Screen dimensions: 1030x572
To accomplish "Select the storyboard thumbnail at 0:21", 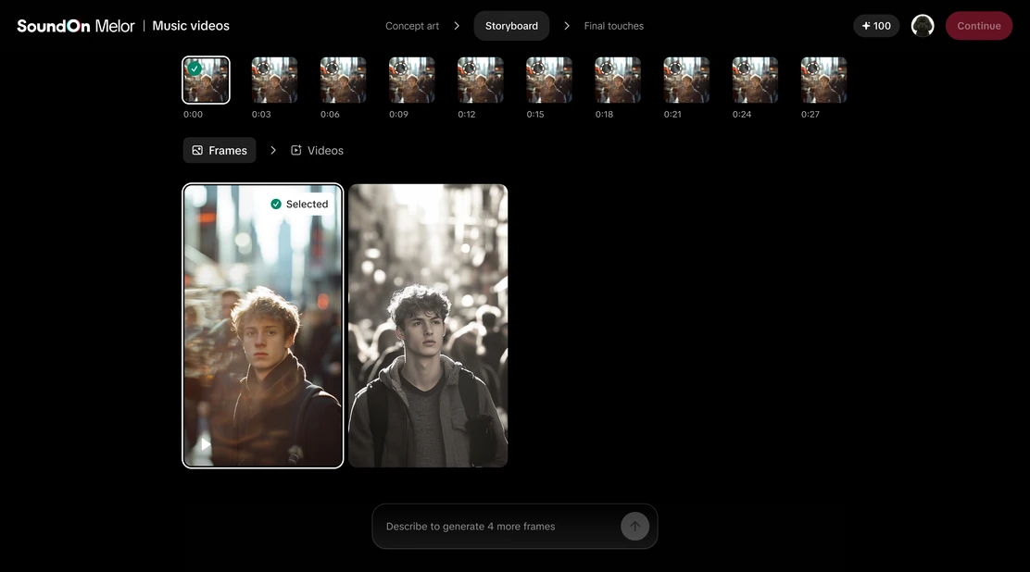I will pyautogui.click(x=686, y=81).
